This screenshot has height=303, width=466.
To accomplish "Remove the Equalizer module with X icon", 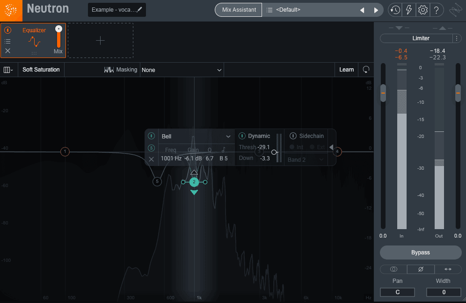I will pos(8,51).
